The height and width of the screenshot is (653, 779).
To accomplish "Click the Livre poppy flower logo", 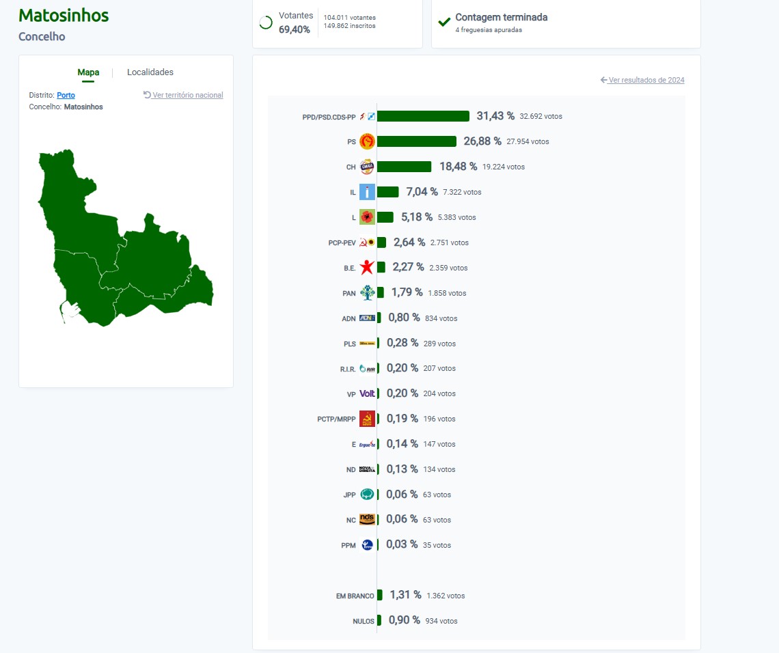I will pos(367,217).
